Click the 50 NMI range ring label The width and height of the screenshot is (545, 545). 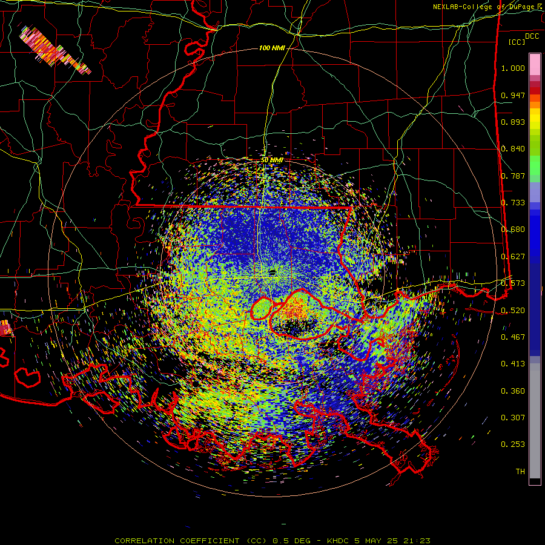click(x=272, y=160)
